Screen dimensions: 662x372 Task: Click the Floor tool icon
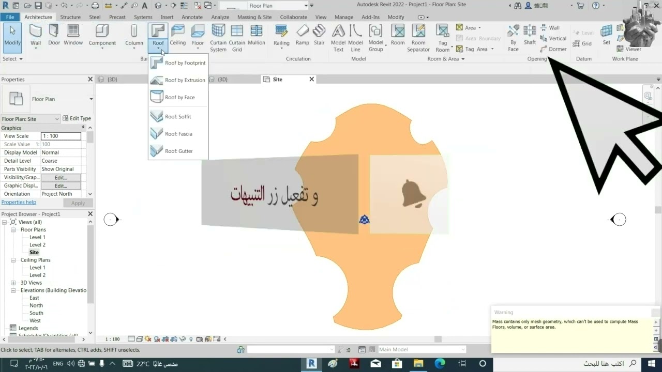(x=198, y=31)
